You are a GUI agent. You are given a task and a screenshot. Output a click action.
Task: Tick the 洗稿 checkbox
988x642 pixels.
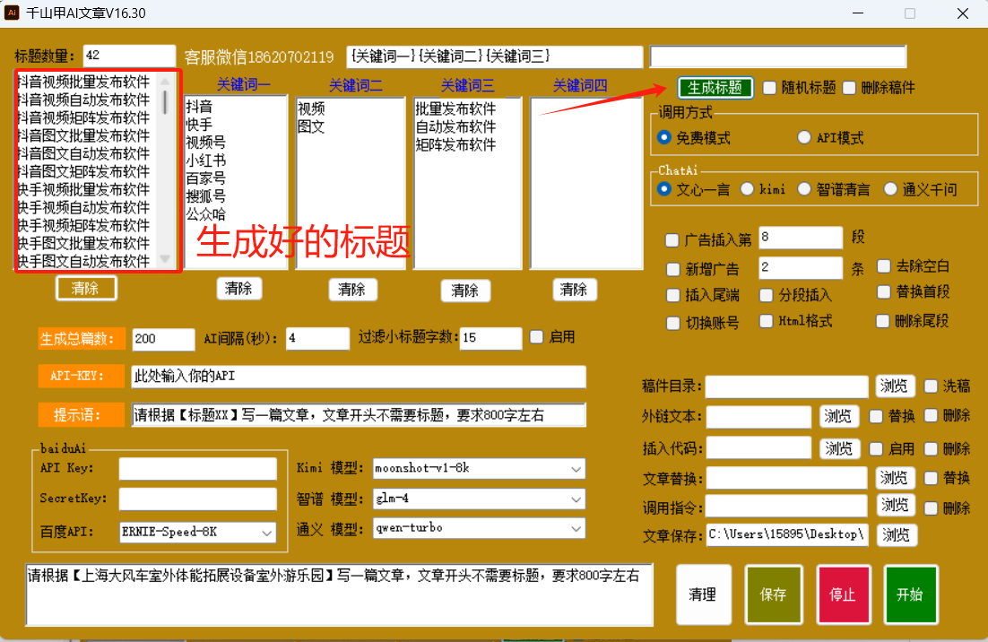coord(931,386)
